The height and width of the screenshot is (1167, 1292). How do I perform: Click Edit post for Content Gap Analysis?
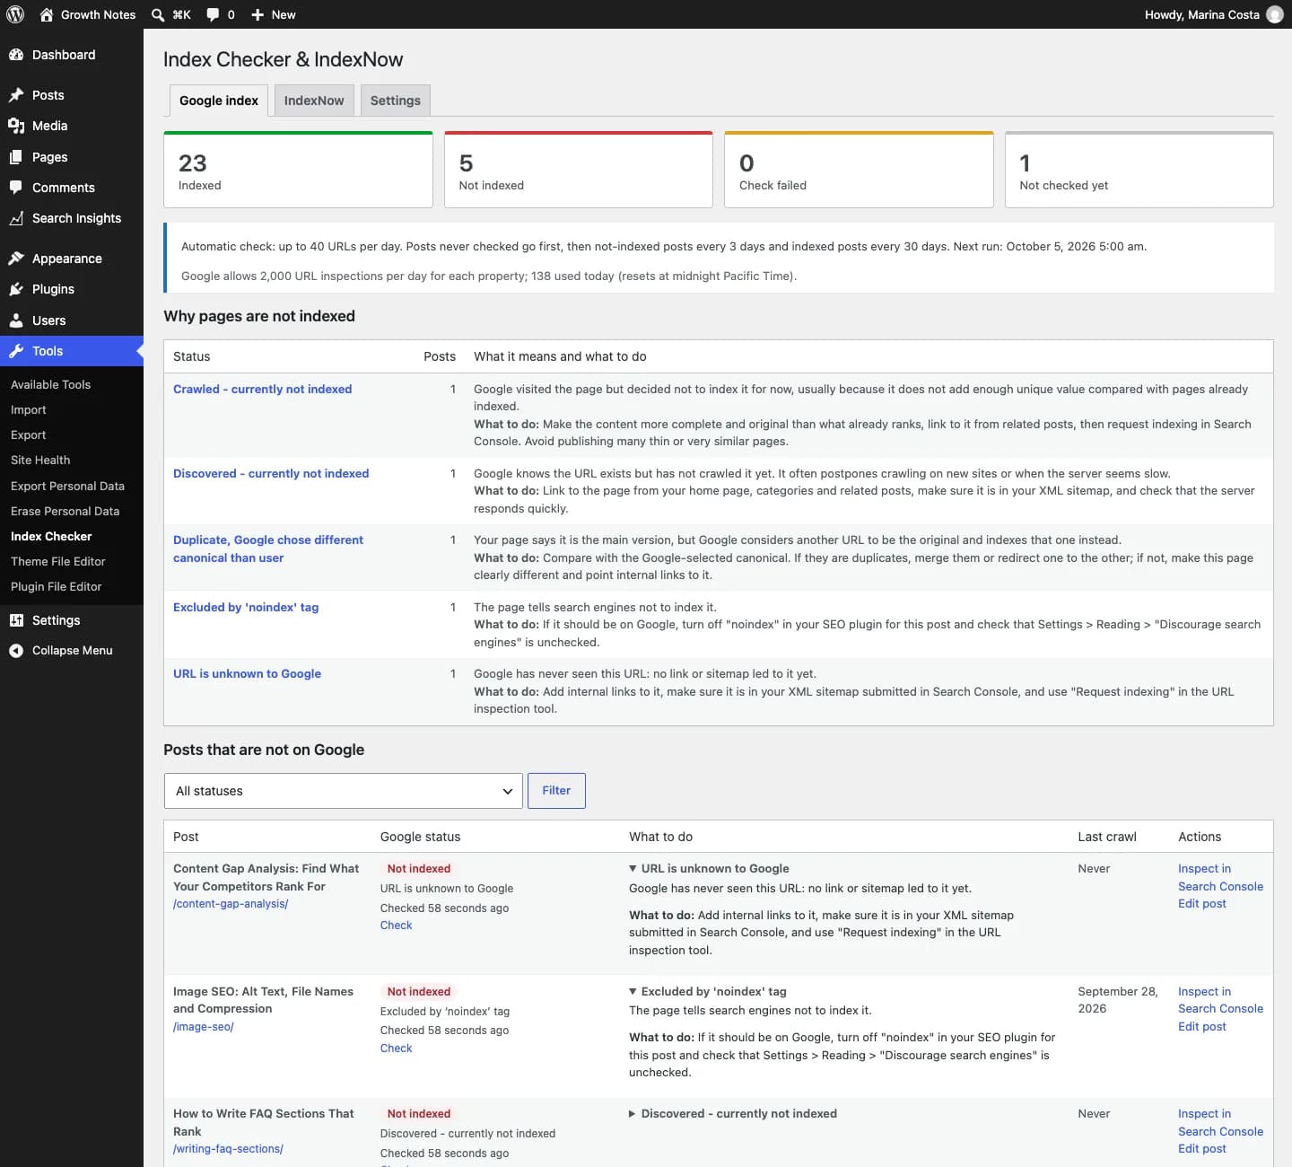point(1202,904)
